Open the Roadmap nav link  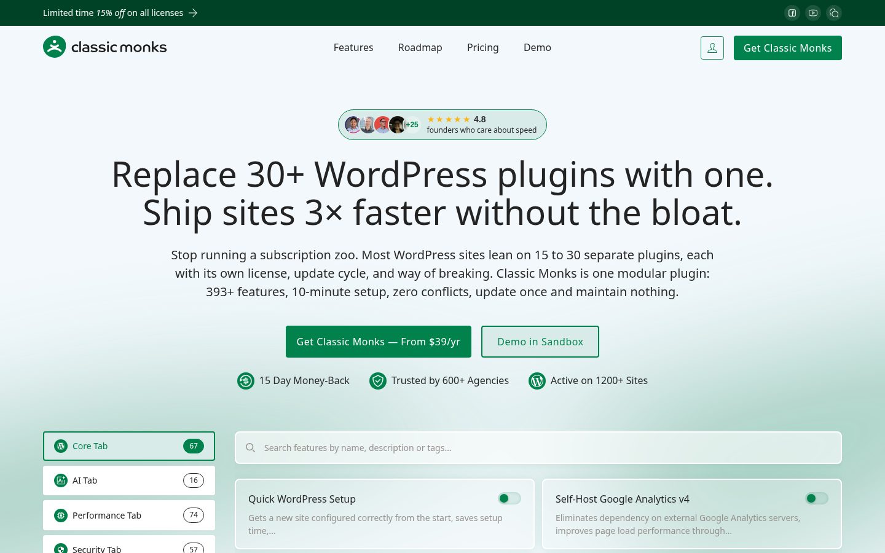point(420,47)
